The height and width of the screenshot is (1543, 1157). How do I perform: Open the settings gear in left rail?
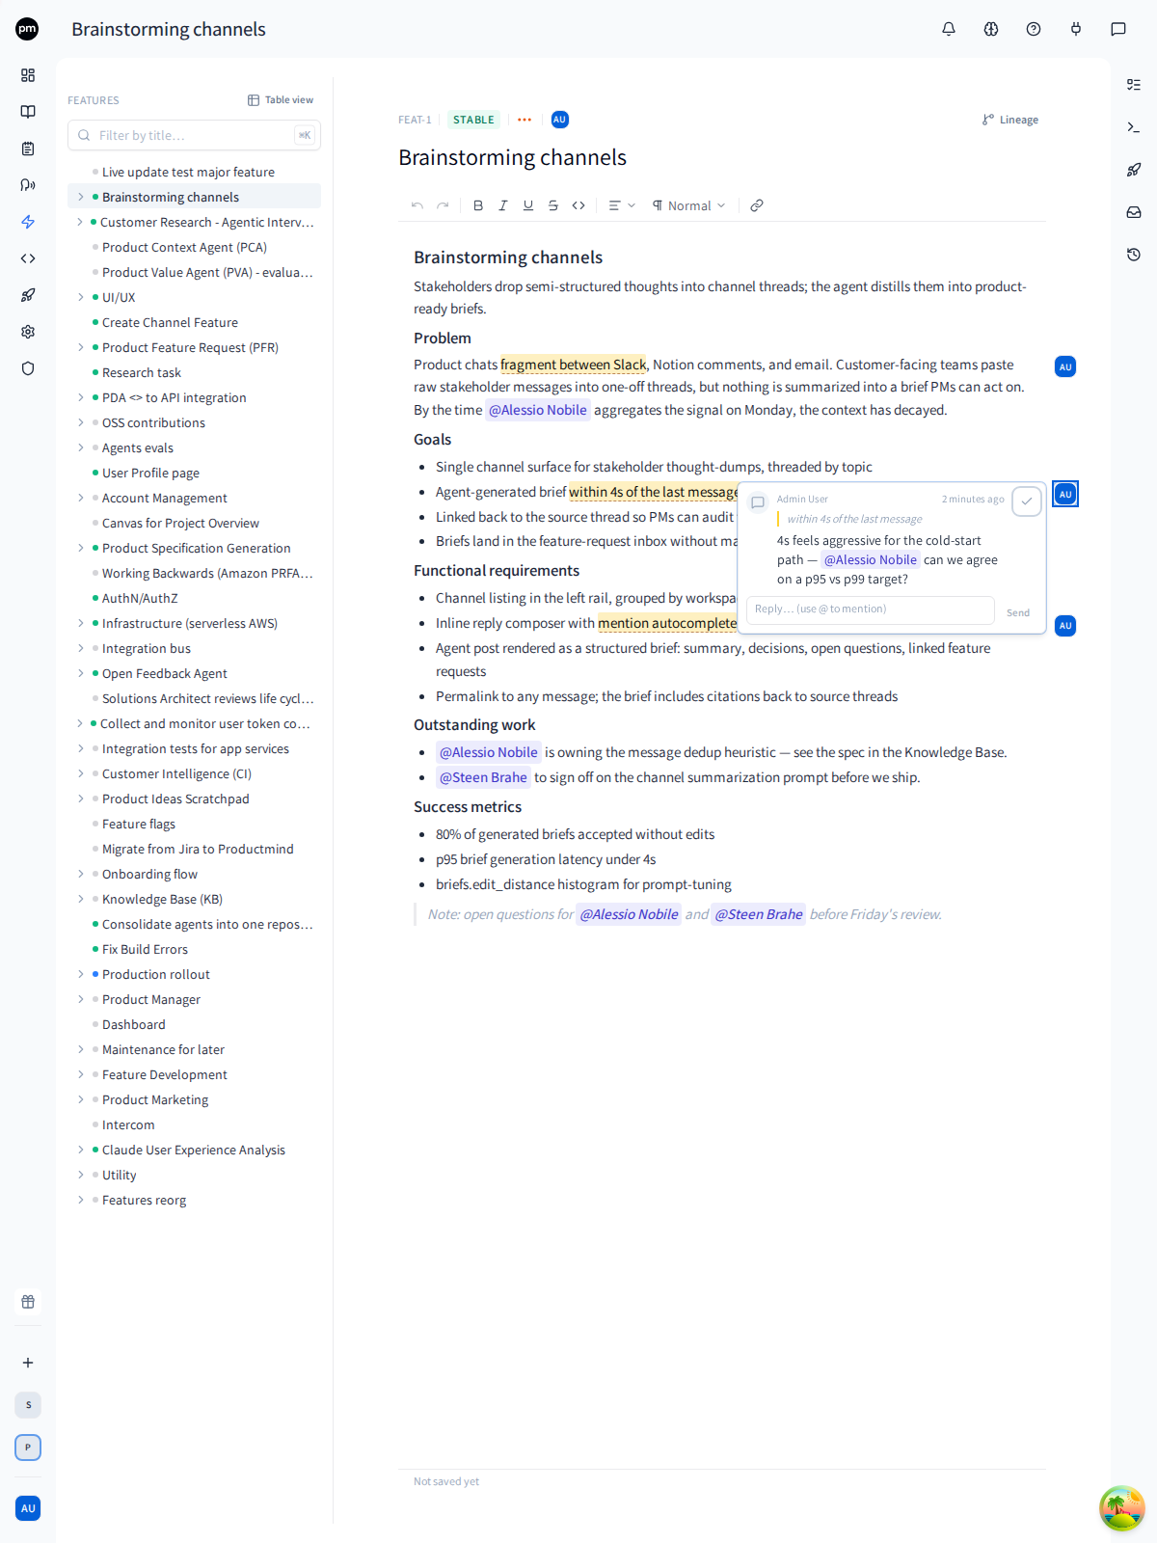tap(28, 332)
